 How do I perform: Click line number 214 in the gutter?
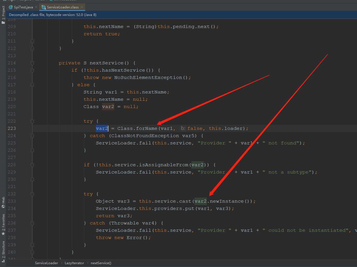point(12,63)
